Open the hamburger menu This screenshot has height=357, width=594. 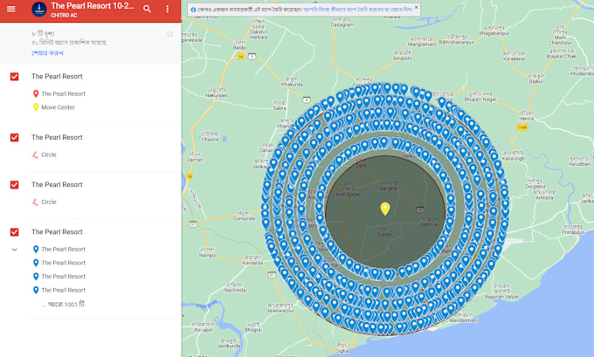11,9
